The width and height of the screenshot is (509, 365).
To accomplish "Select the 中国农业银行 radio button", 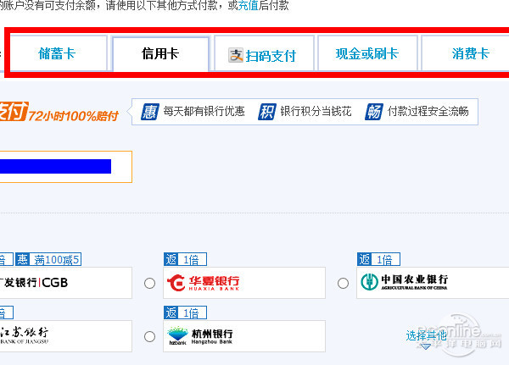I will pos(343,284).
